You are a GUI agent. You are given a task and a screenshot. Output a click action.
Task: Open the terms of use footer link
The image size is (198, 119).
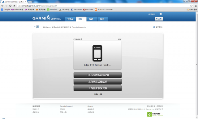[160, 106]
